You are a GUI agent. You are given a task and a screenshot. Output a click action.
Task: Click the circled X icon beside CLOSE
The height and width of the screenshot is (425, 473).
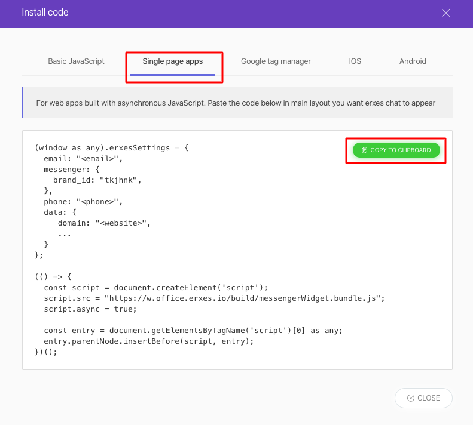pos(410,398)
